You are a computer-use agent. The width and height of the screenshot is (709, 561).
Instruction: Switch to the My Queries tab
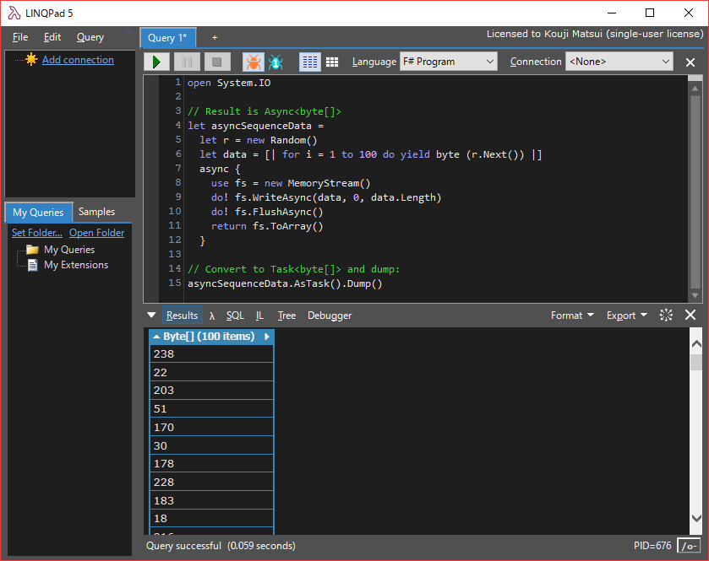coord(38,212)
